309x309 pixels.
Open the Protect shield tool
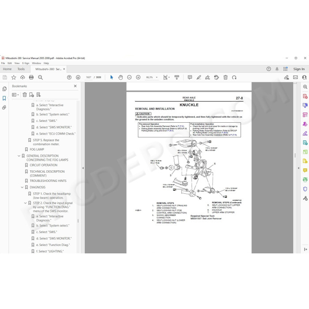pyautogui.click(x=305, y=189)
